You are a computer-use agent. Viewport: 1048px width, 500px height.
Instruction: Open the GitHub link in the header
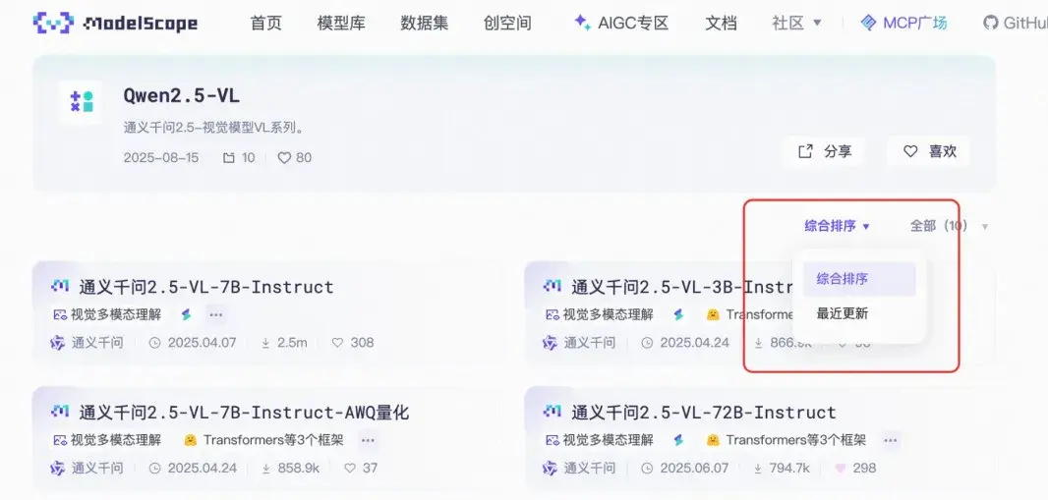pyautogui.click(x=1016, y=24)
